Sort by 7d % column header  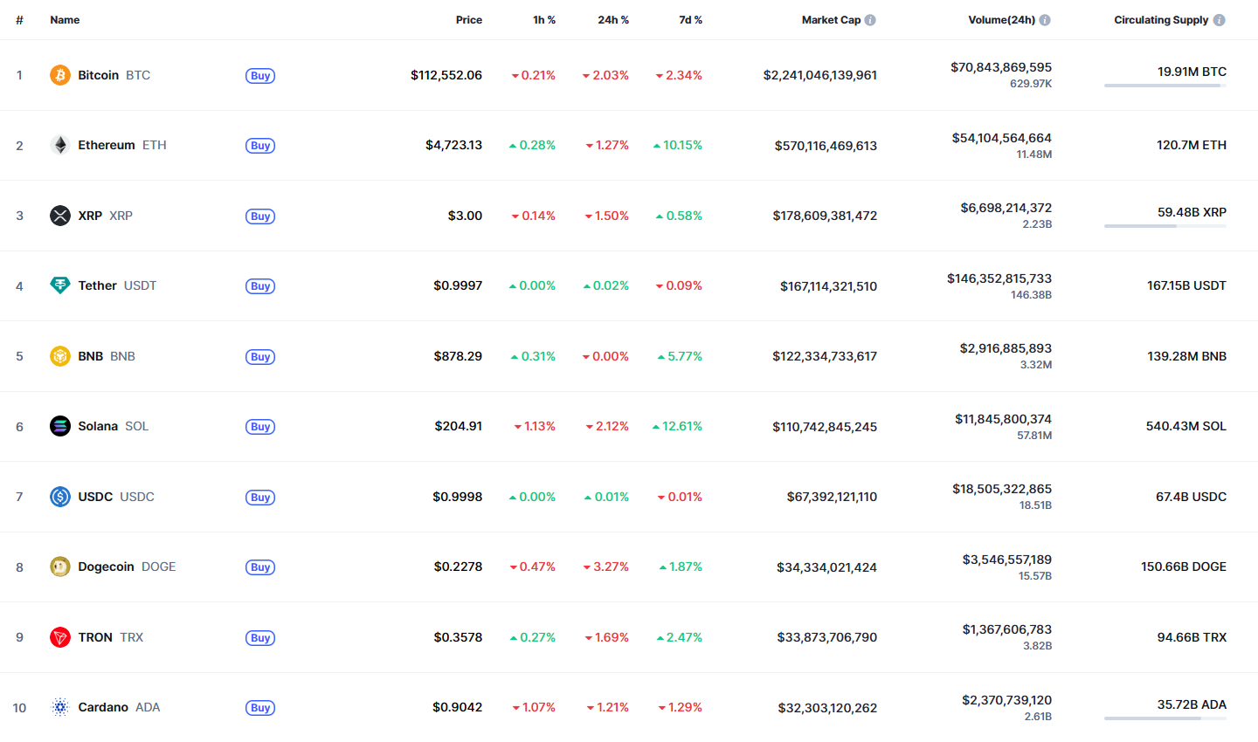click(x=690, y=20)
